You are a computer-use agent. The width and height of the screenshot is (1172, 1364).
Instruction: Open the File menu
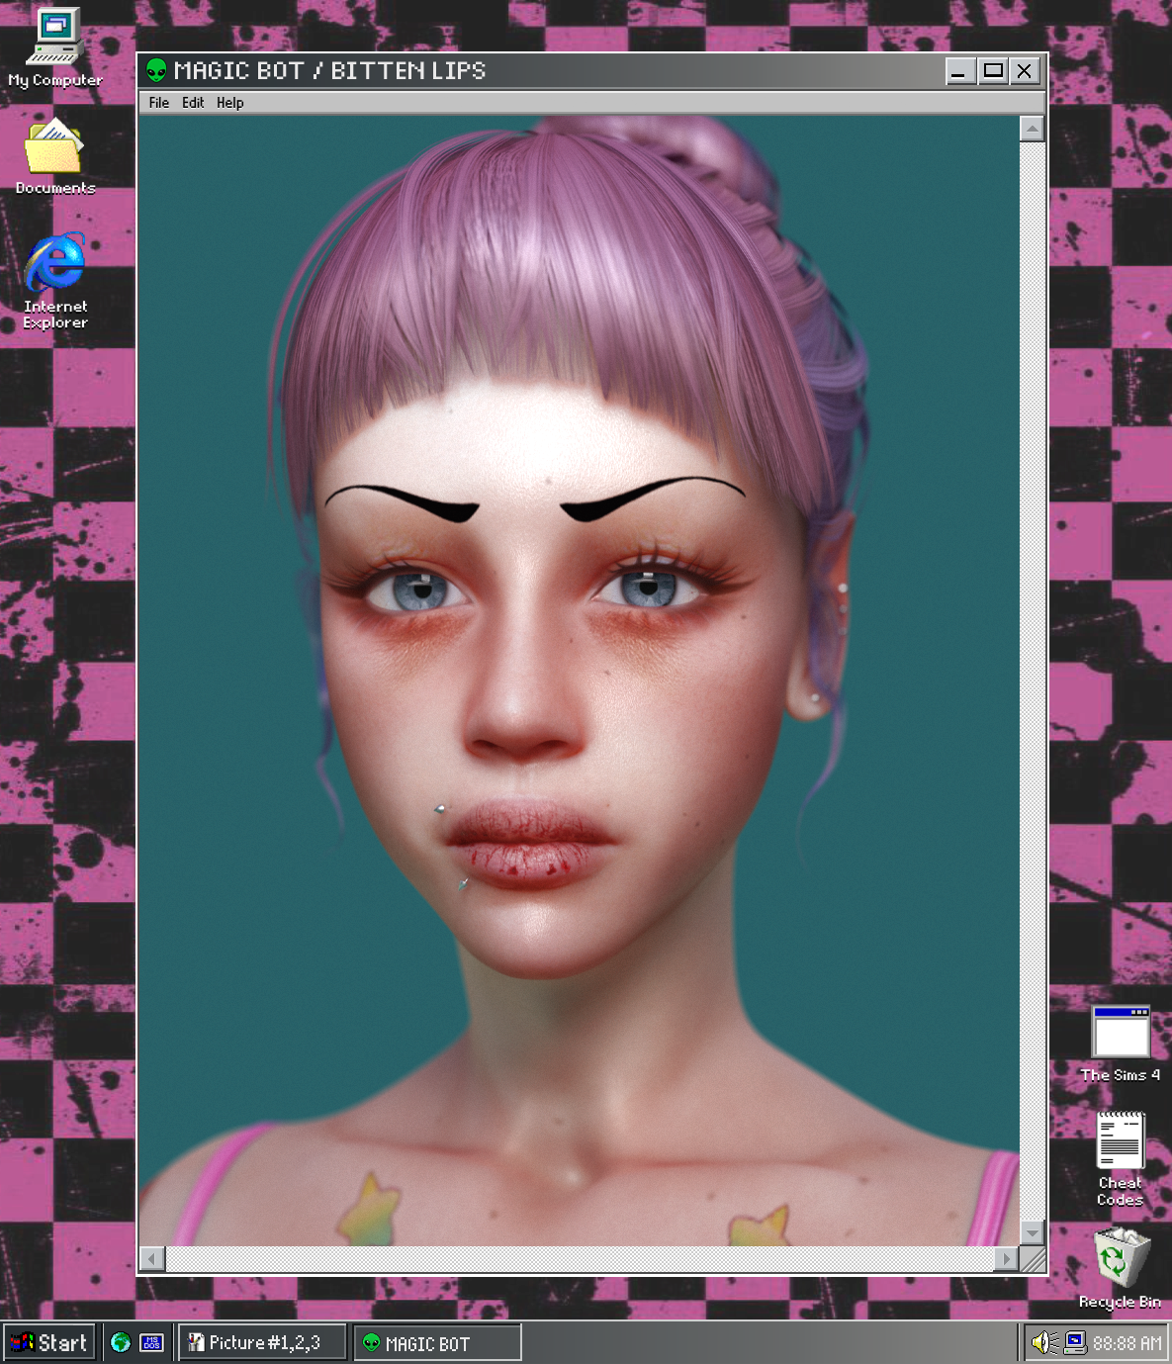click(x=158, y=102)
